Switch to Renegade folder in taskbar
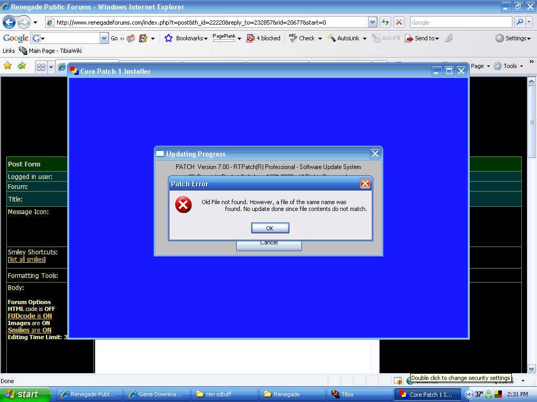The image size is (537, 402). tap(286, 394)
